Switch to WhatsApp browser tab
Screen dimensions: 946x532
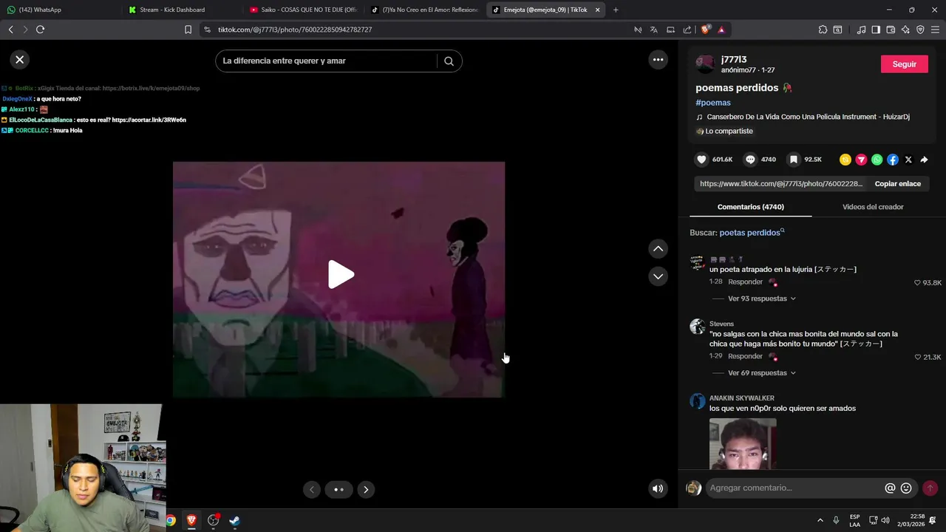[x=59, y=10]
